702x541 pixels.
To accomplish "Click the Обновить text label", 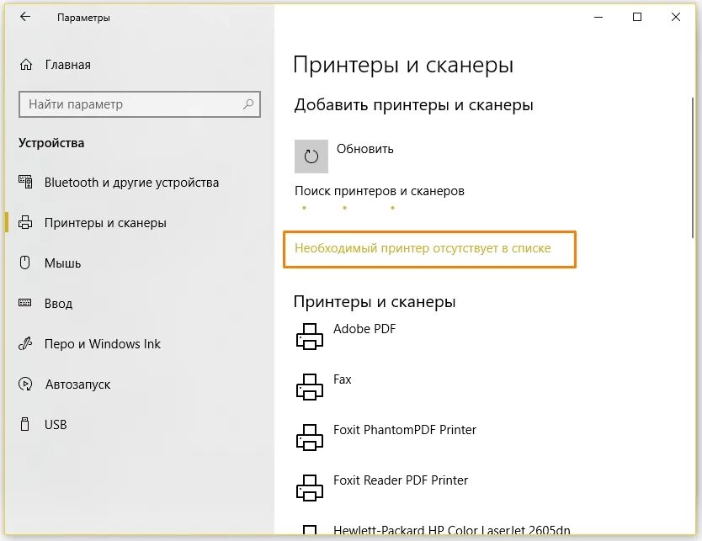I will [x=365, y=149].
